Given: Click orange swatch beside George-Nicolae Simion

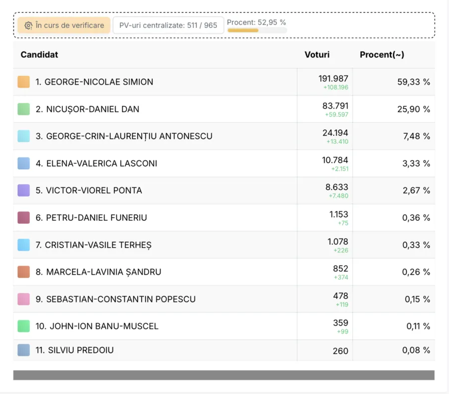Looking at the screenshot, I should [x=23, y=82].
